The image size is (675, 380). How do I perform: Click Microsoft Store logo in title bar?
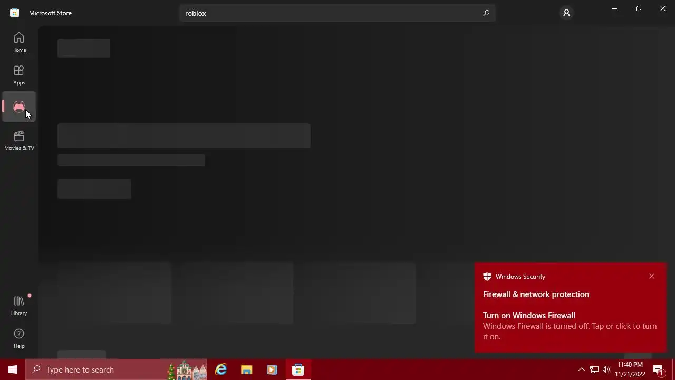click(x=15, y=13)
